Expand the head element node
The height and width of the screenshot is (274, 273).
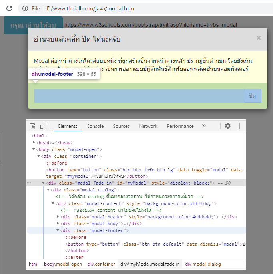(34, 143)
